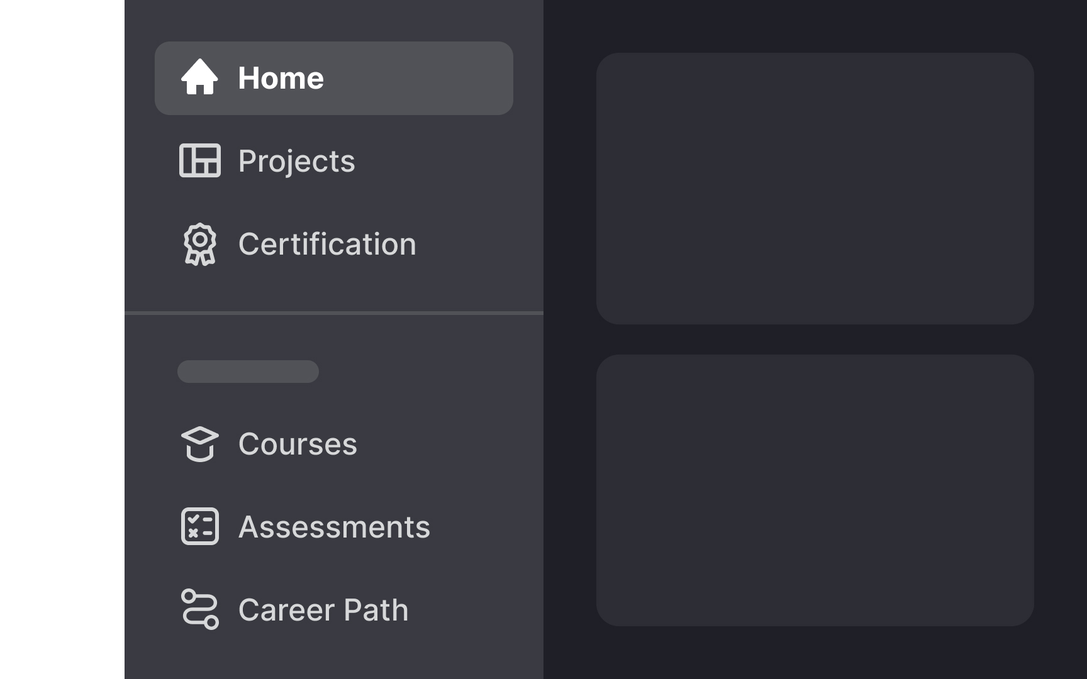Click the Certification badge icon
The height and width of the screenshot is (679, 1087).
[199, 244]
